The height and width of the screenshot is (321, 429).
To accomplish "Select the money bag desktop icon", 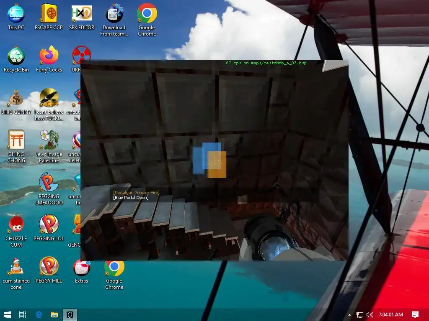I will [16, 102].
